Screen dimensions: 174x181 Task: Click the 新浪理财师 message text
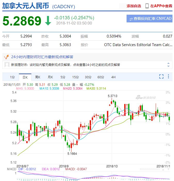(x=65, y=65)
